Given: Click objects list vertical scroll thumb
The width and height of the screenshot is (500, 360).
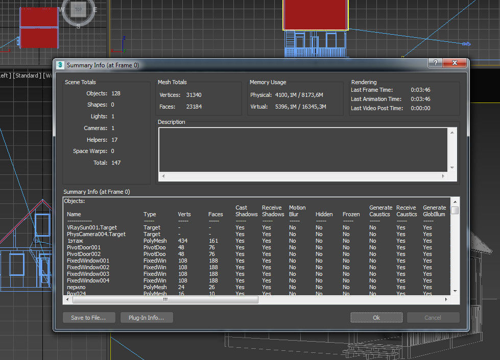Looking at the screenshot, I should pos(456,211).
